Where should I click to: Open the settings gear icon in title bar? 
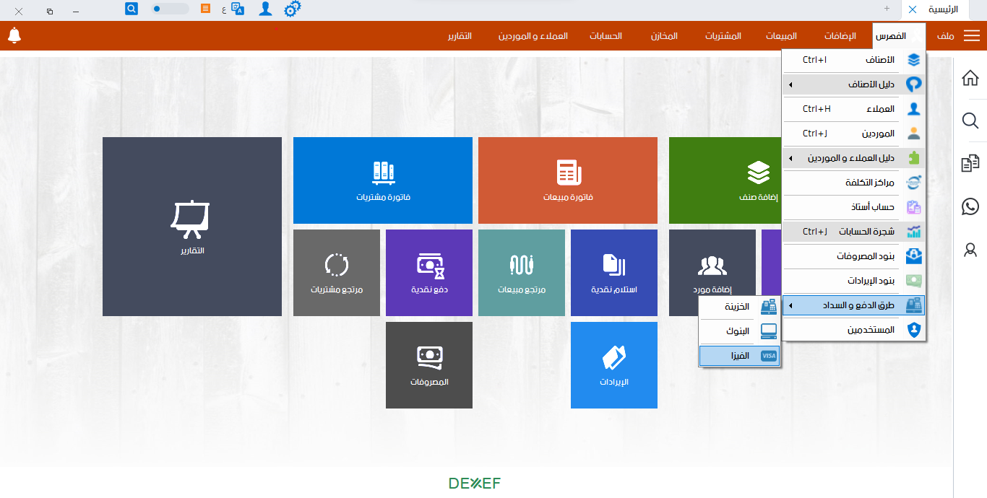pyautogui.click(x=292, y=9)
